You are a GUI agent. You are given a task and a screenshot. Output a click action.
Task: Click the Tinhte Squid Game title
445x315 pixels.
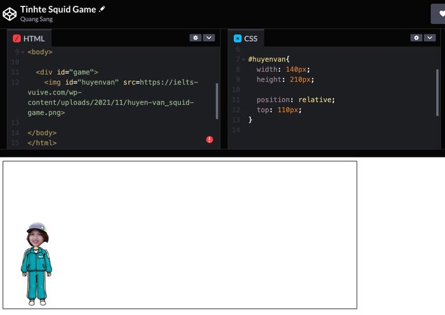pos(58,9)
